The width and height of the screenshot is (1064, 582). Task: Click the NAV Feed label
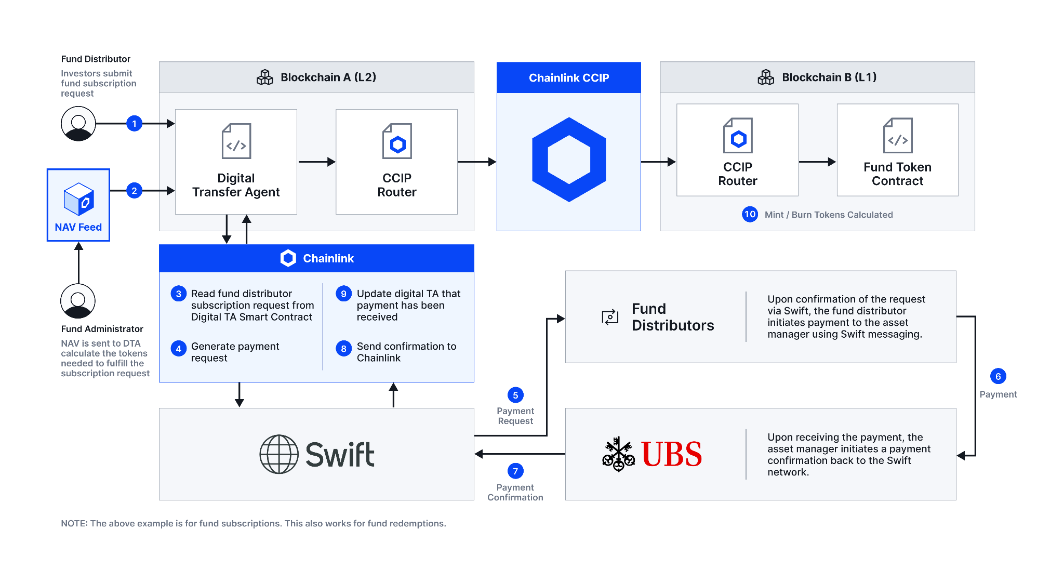click(x=78, y=227)
